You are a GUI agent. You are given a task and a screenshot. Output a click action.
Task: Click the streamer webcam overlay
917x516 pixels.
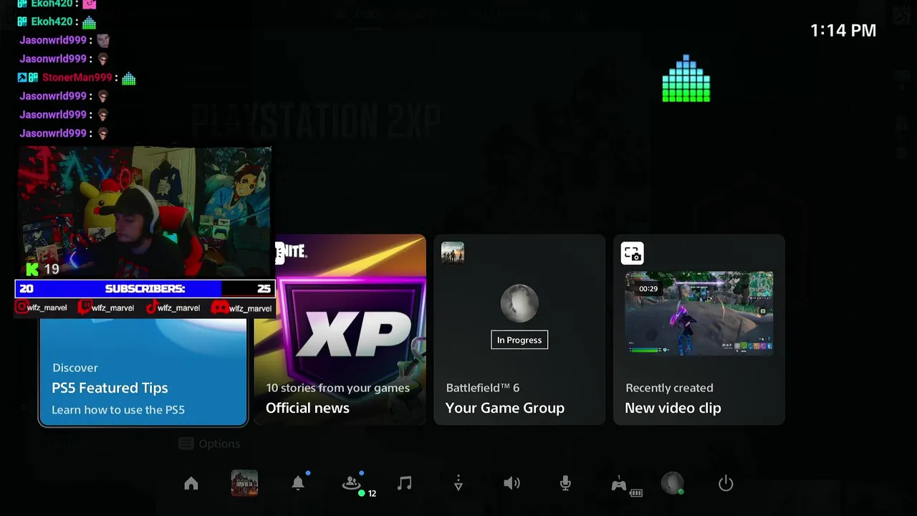point(145,213)
